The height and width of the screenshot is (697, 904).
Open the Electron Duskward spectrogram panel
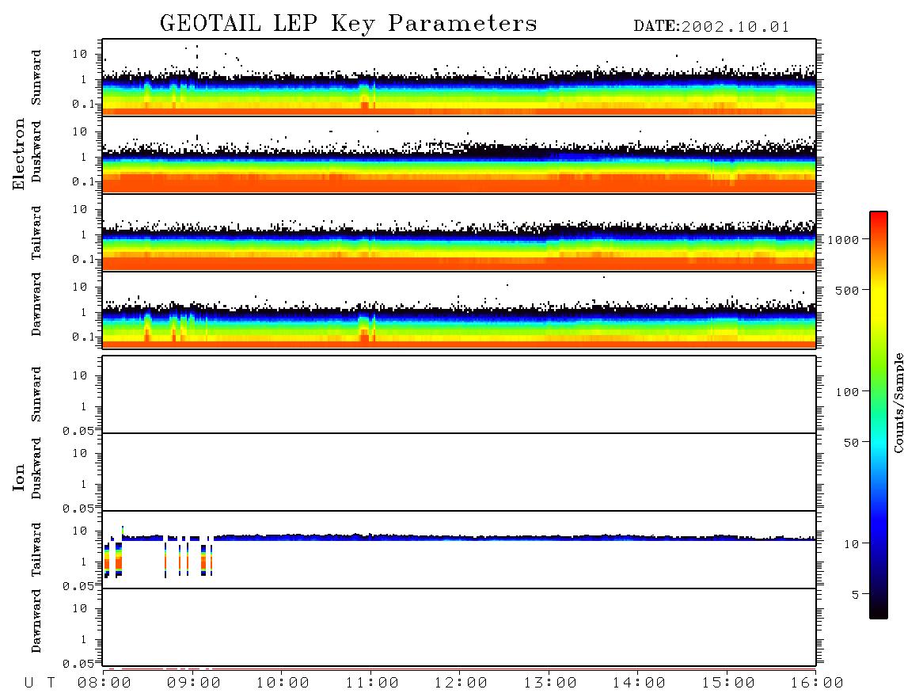click(x=459, y=154)
